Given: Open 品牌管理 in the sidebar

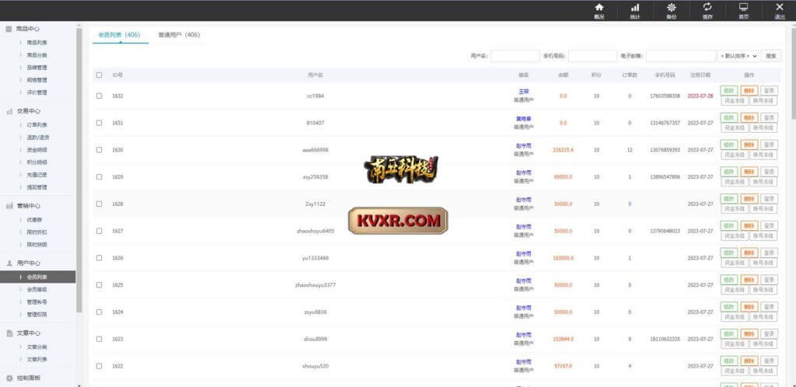Looking at the screenshot, I should pos(37,68).
